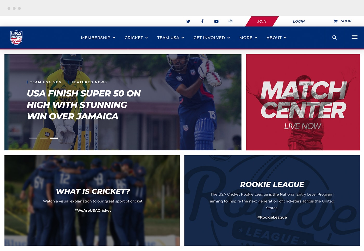Open the SHOP link
Viewport: 364px width, 251px height.
[346, 21]
